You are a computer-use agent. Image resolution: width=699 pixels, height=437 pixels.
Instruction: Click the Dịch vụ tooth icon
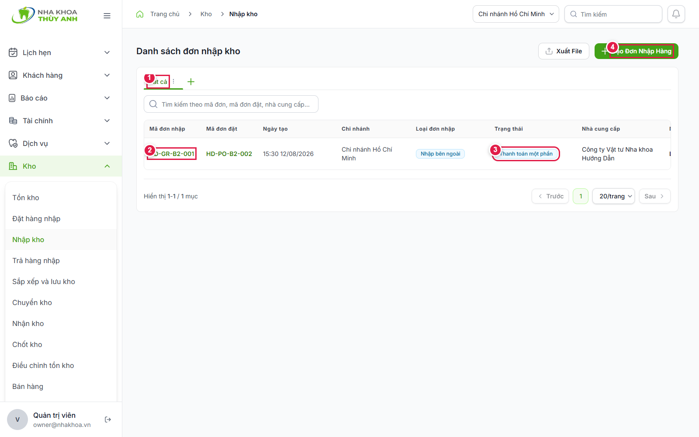tap(13, 143)
